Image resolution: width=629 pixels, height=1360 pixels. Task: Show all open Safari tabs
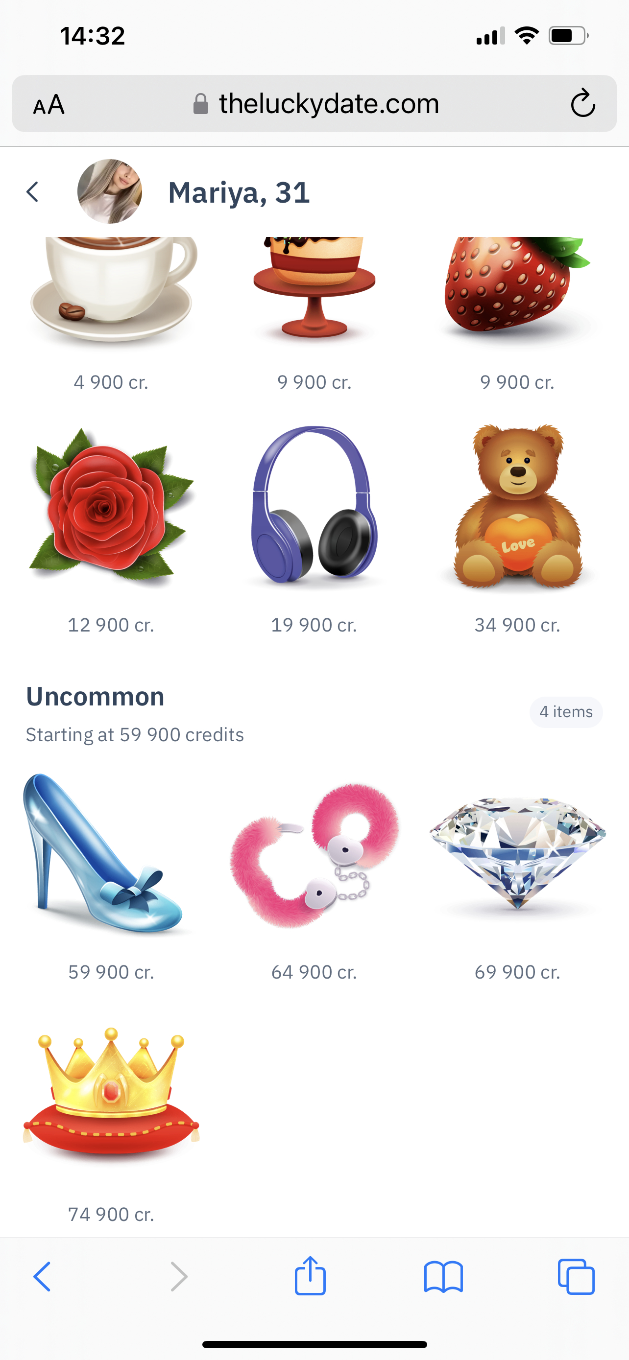pos(576,1277)
